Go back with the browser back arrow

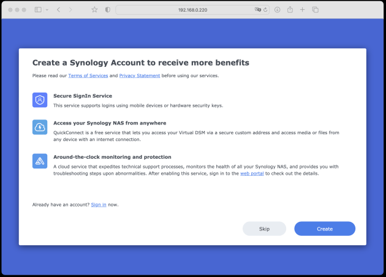(x=58, y=10)
